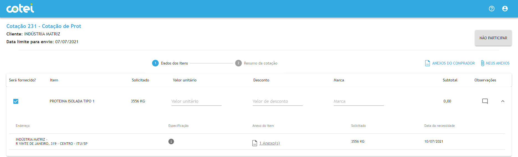The width and height of the screenshot is (518, 157).
Task: Open the help question mark icon
Action: [491, 9]
